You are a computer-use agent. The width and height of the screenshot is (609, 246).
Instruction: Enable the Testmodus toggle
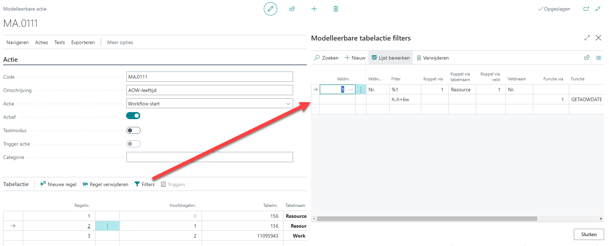[133, 131]
